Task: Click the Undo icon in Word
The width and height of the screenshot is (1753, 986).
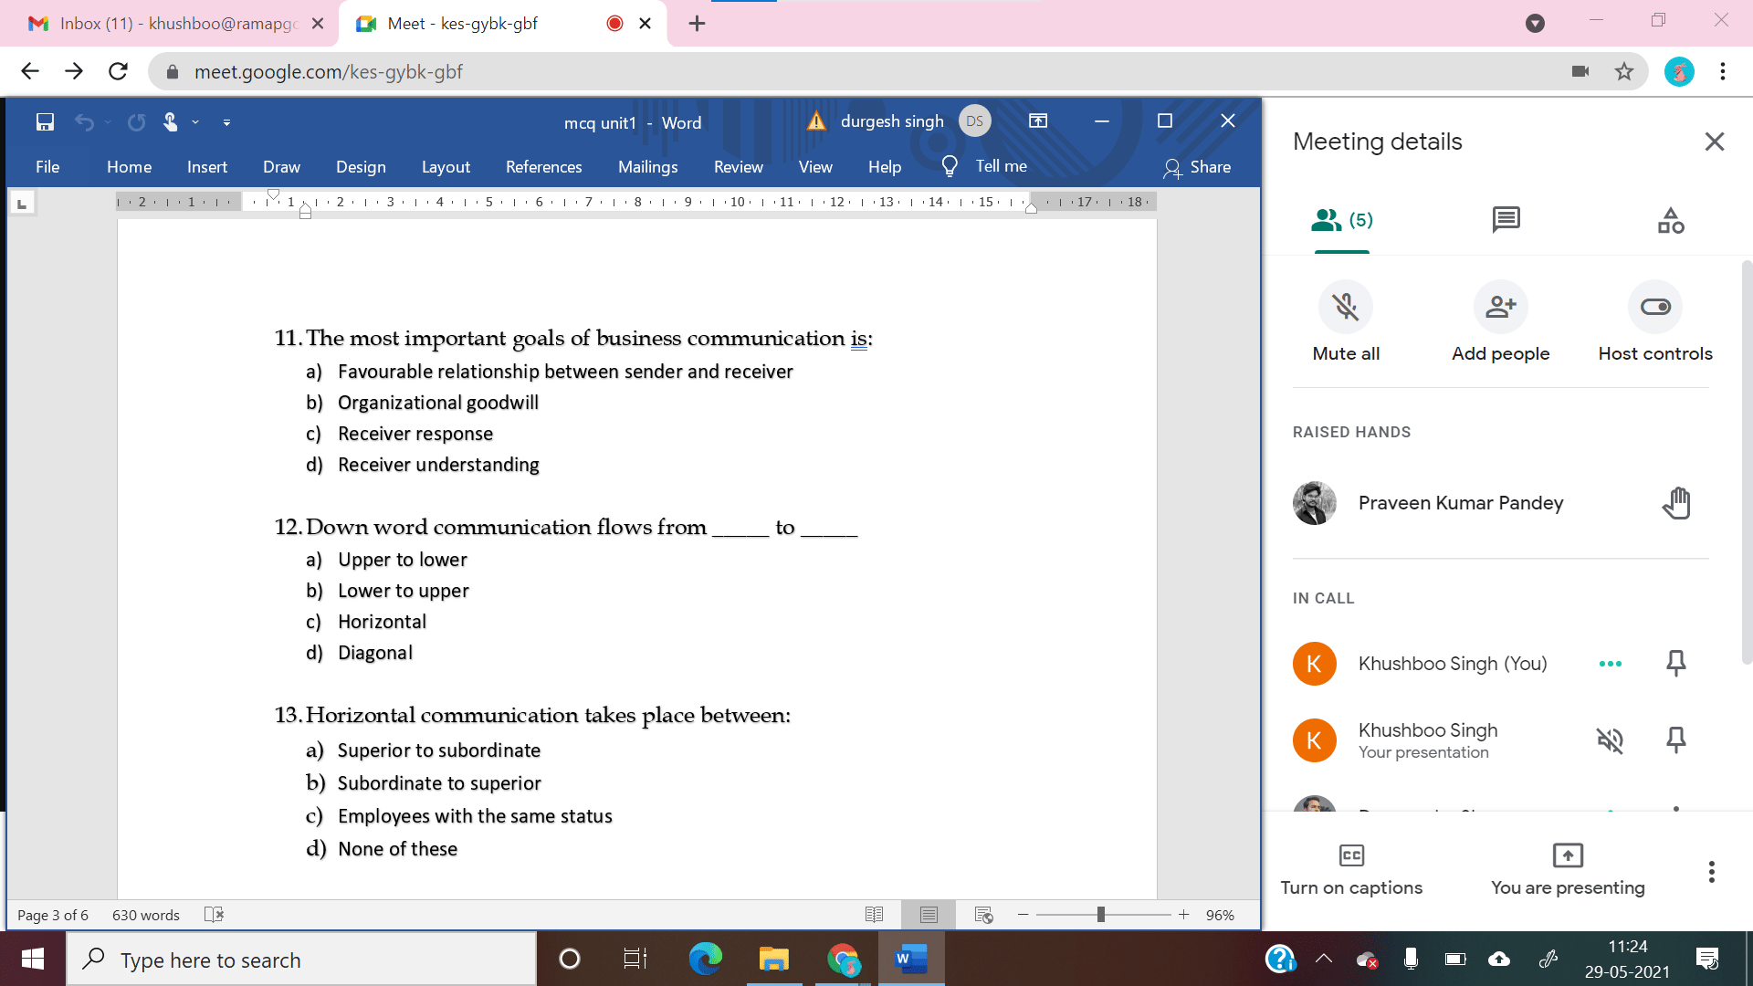Action: 85,121
